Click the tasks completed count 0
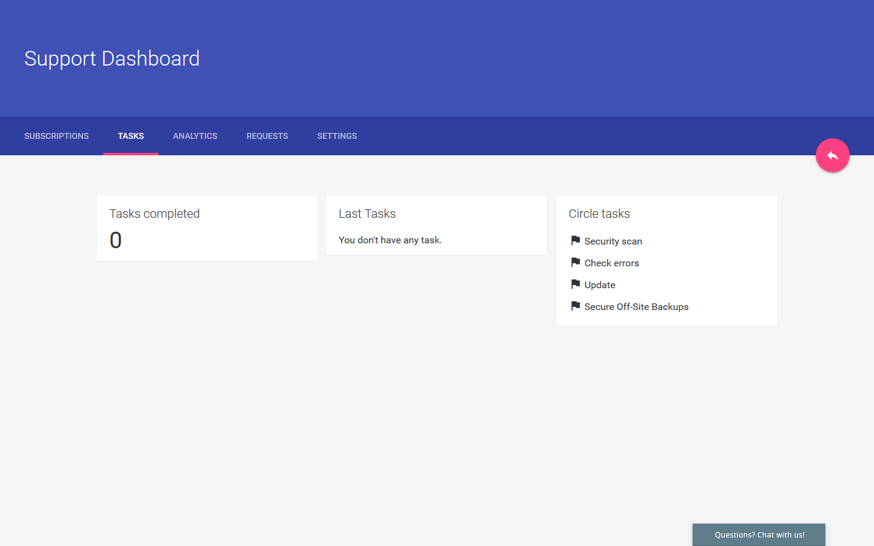The height and width of the screenshot is (546, 874). point(115,240)
